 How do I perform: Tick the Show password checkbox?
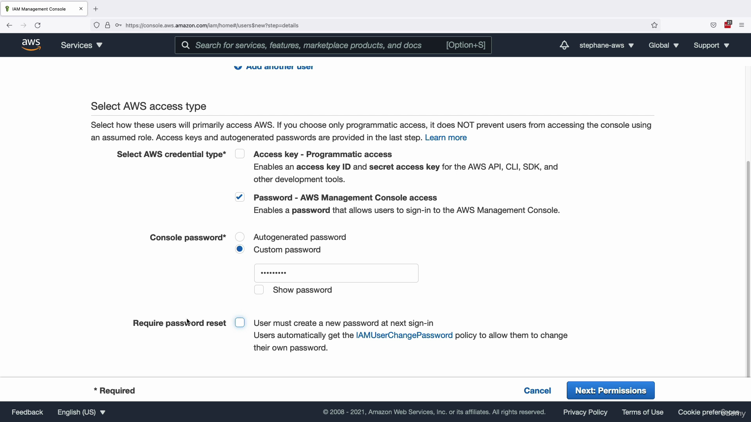[259, 290]
